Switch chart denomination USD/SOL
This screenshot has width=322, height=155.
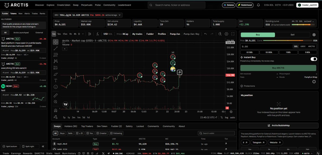click(108, 34)
